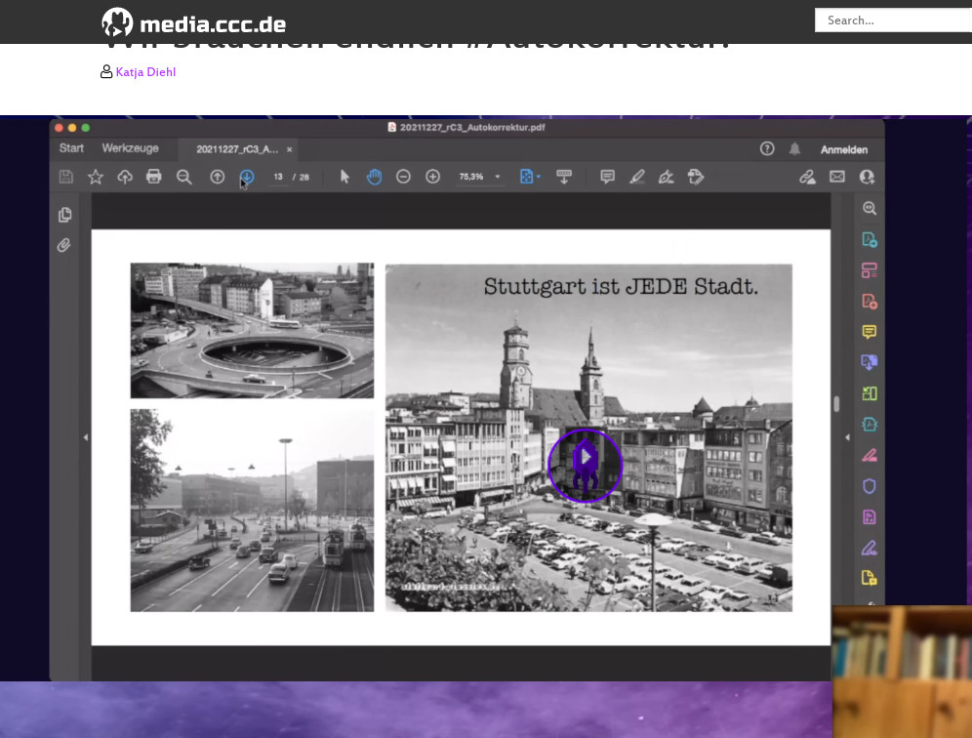Click the page number field showing 13
The image size is (972, 738).
click(278, 177)
